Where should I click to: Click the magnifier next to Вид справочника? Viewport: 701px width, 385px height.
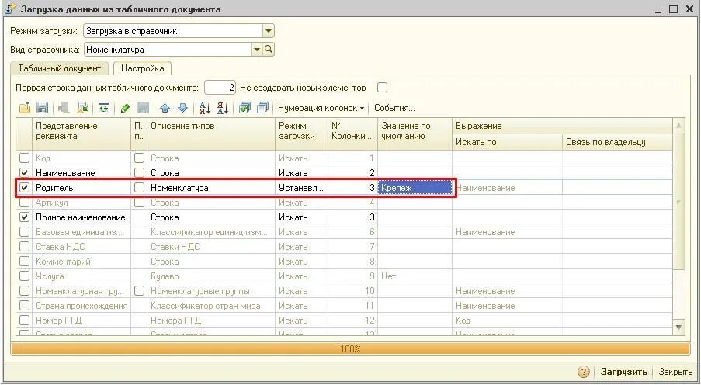pyautogui.click(x=269, y=49)
